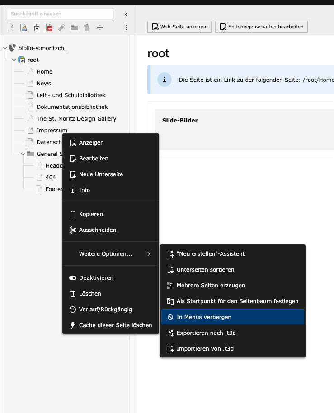The image size is (334, 413).
Task: Click the recycler trash icon in toolbar
Action: click(x=87, y=28)
